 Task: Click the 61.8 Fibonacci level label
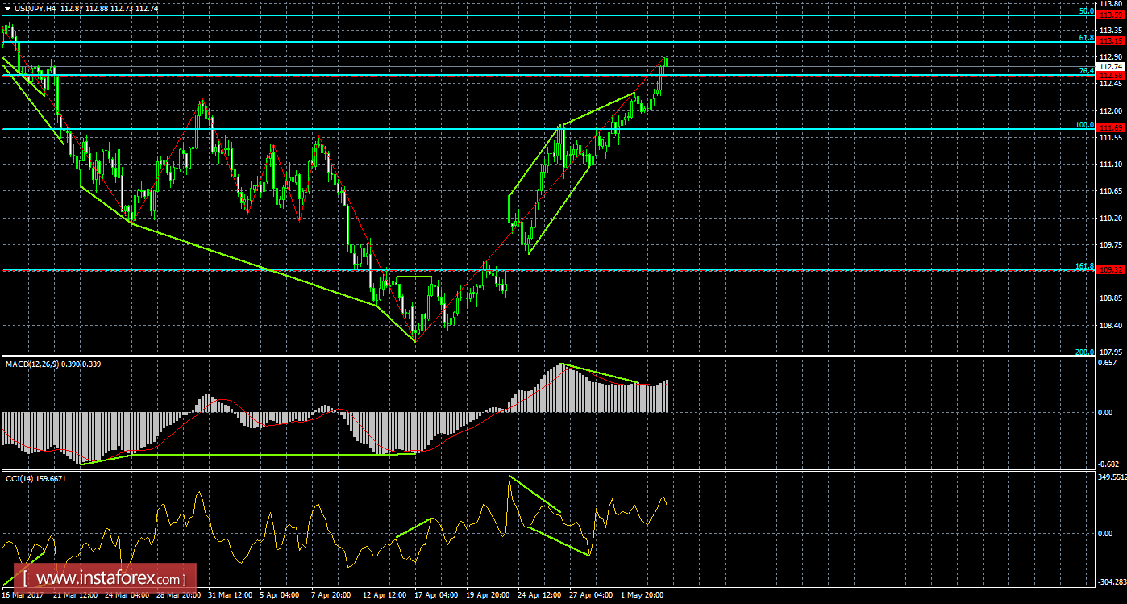click(1085, 38)
